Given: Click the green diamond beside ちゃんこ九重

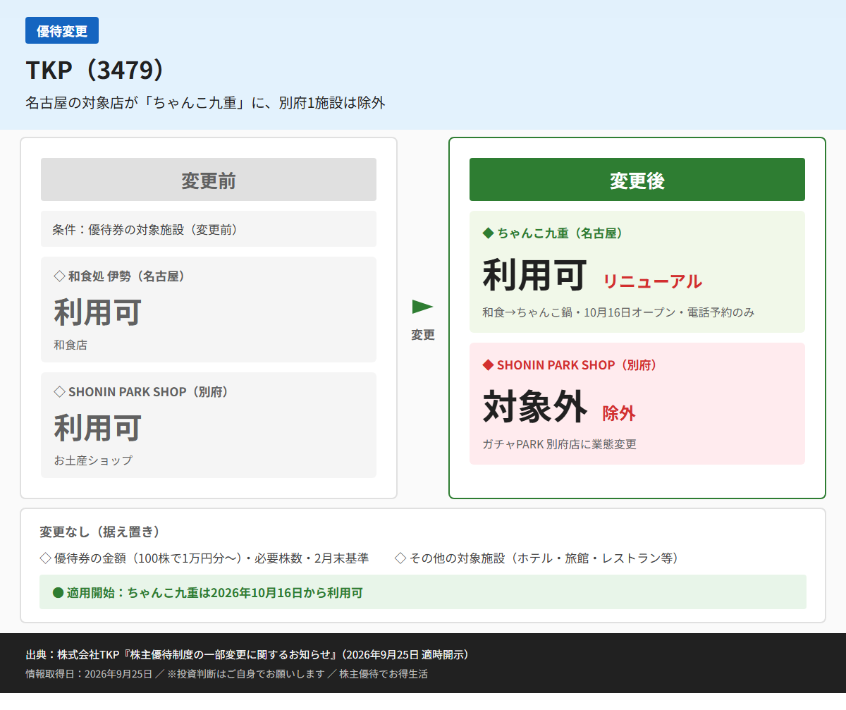Looking at the screenshot, I should (488, 233).
